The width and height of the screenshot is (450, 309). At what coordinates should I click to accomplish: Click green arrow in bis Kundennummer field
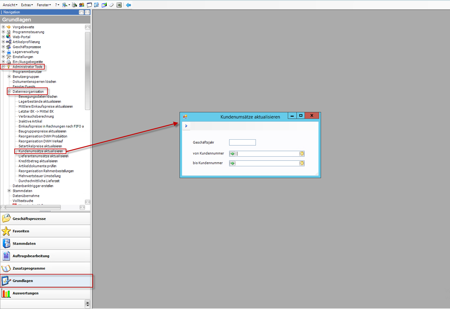233,164
